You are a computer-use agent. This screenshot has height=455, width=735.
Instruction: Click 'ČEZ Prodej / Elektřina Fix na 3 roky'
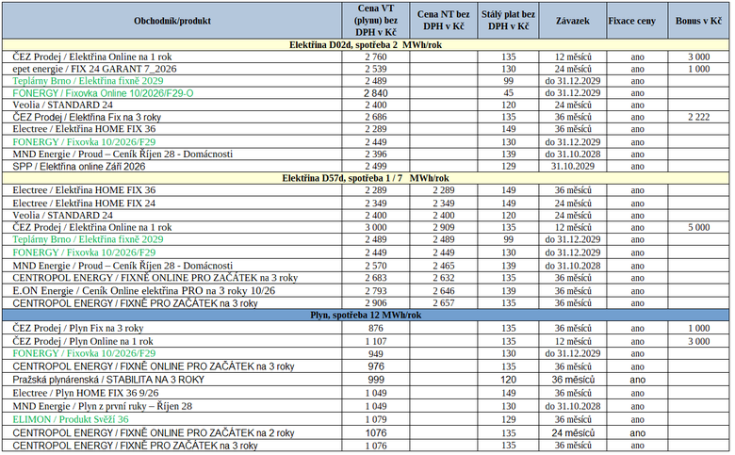(87, 117)
